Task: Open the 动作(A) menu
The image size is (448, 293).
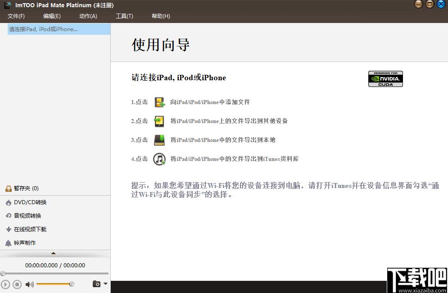Action: point(88,16)
